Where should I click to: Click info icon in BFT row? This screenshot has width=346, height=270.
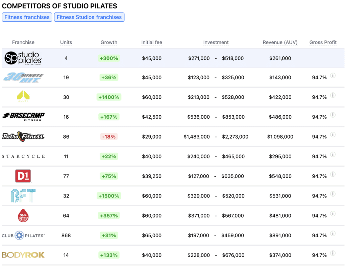point(333,194)
